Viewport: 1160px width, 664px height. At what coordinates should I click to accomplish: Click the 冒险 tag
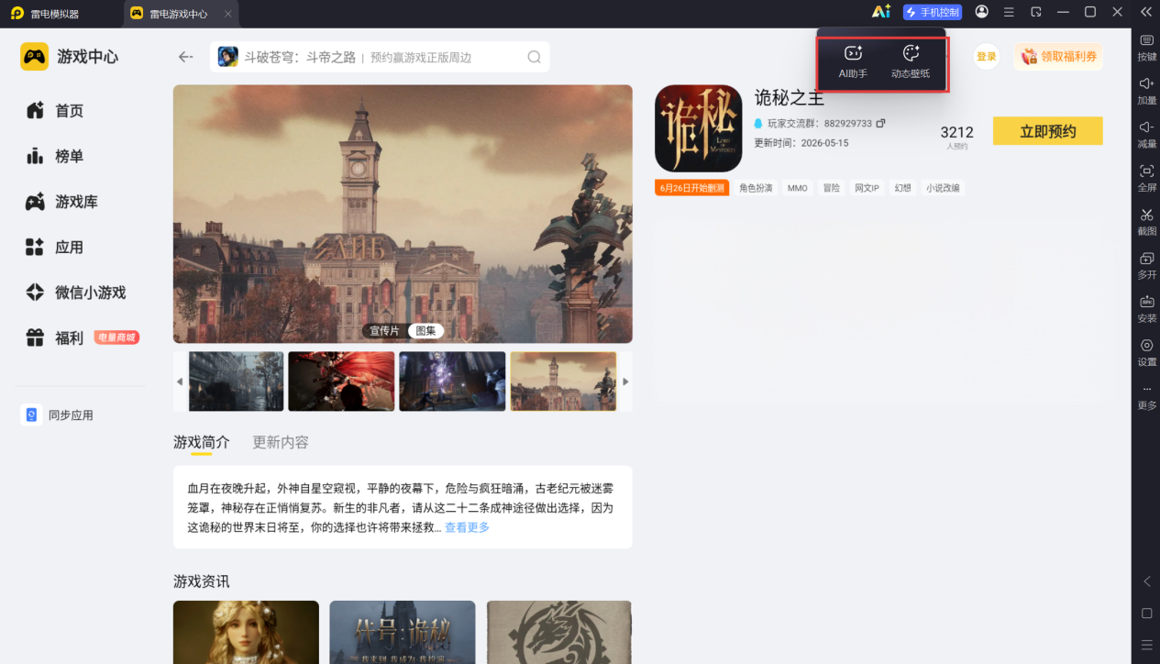[x=831, y=188]
